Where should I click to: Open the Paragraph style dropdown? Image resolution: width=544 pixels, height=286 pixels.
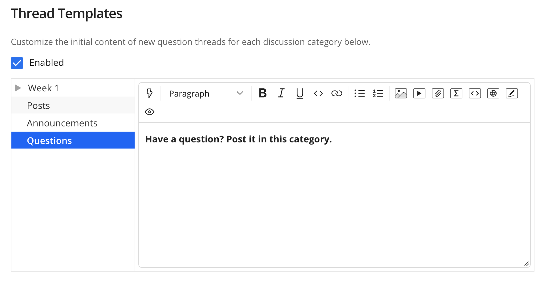click(x=206, y=93)
